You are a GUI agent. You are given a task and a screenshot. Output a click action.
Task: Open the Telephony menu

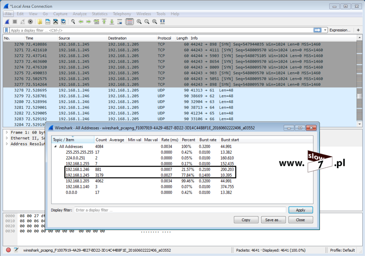click(x=122, y=14)
